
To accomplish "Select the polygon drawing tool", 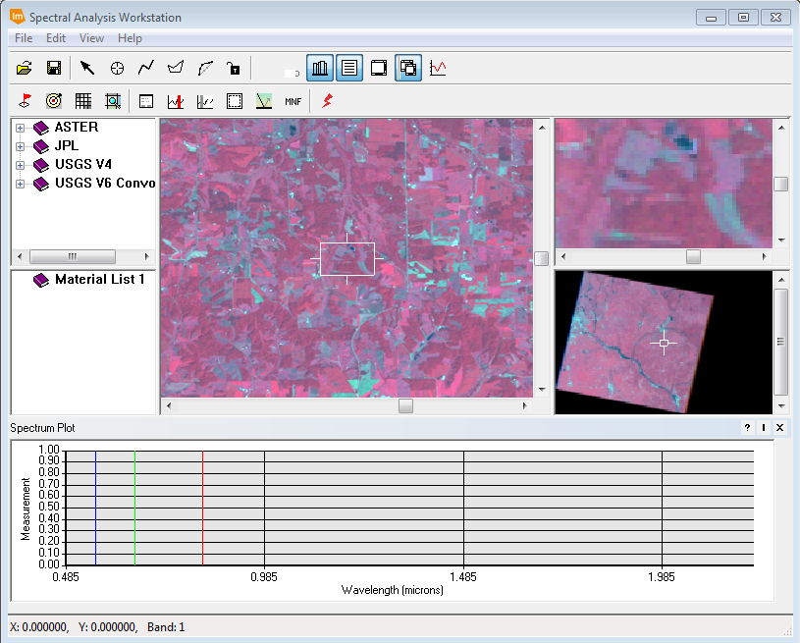I will 176,68.
